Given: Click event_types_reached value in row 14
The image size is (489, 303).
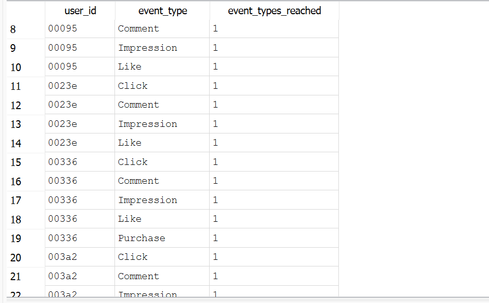Looking at the screenshot, I should tap(215, 143).
